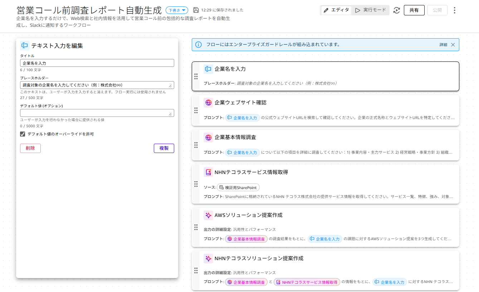Toggle デフォルト値のオーバーライドを許可 checkbox
The width and height of the screenshot is (479, 292).
click(23, 134)
